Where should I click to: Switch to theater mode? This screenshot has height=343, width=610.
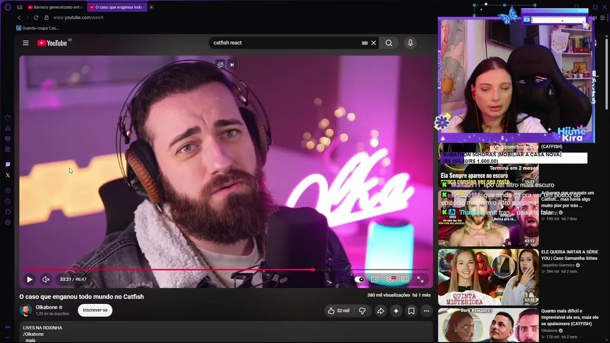tap(405, 280)
